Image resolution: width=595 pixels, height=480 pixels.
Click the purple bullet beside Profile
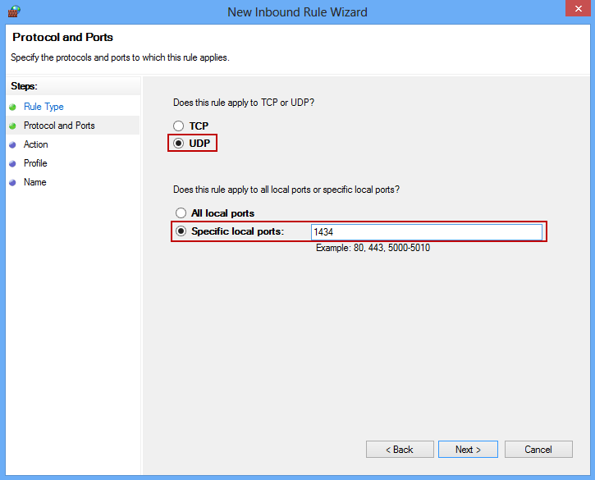tap(12, 164)
